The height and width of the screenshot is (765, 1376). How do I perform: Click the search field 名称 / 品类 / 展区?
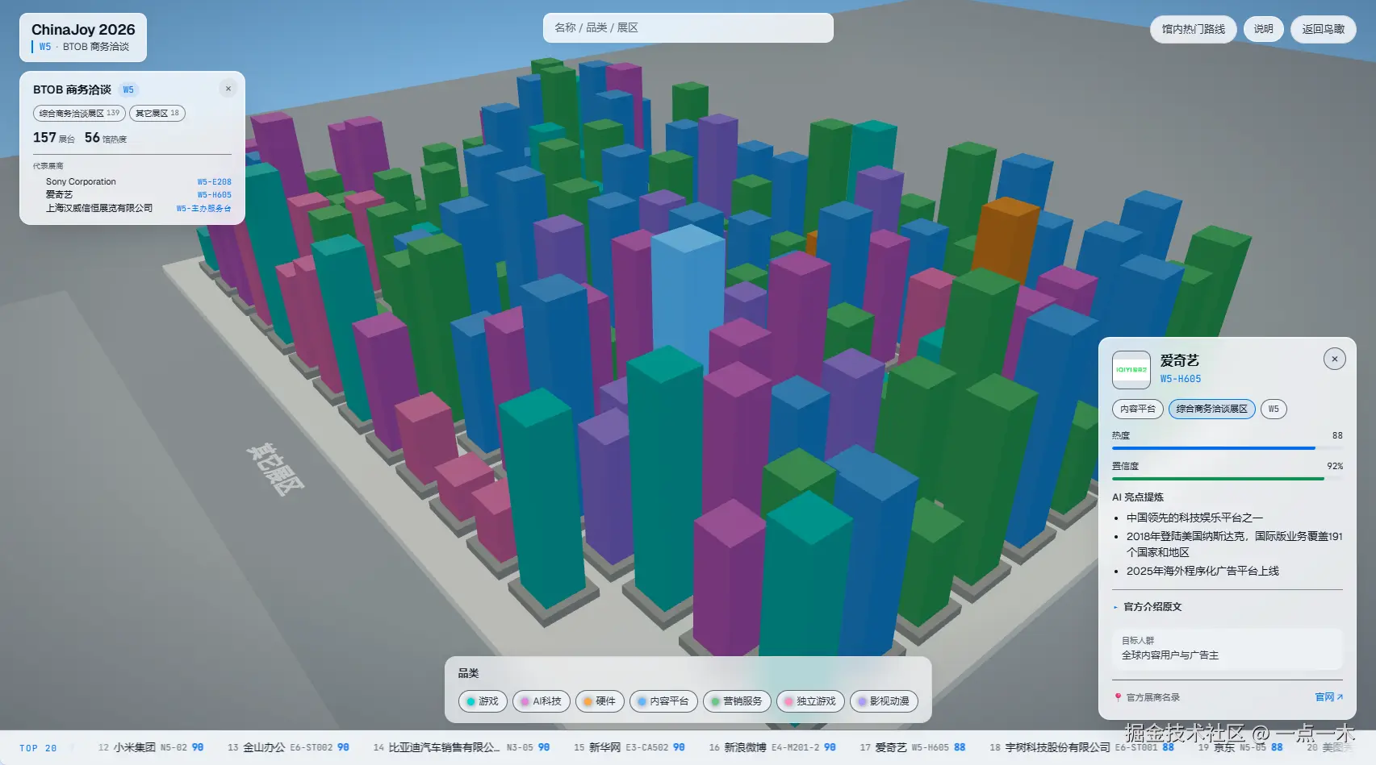688,27
